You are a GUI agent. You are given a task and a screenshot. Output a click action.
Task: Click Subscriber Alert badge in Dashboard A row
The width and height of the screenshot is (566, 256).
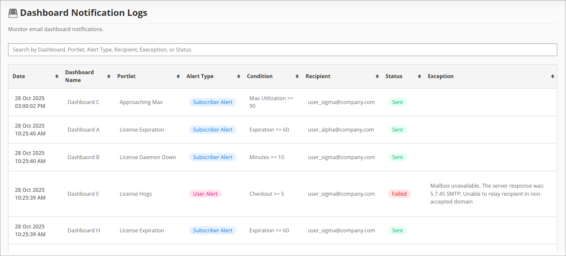(213, 130)
